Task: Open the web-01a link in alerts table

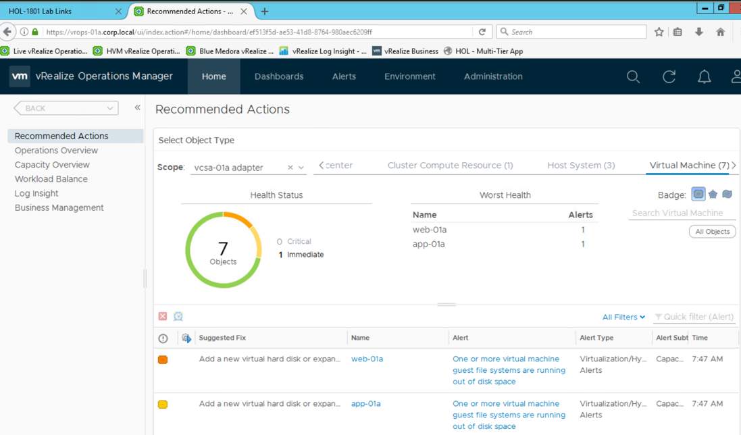Action: click(x=367, y=359)
